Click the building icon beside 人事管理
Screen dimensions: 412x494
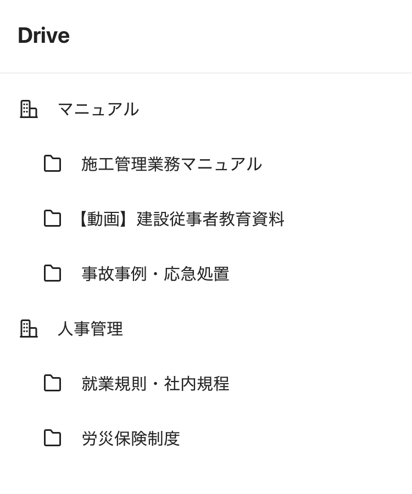(29, 328)
